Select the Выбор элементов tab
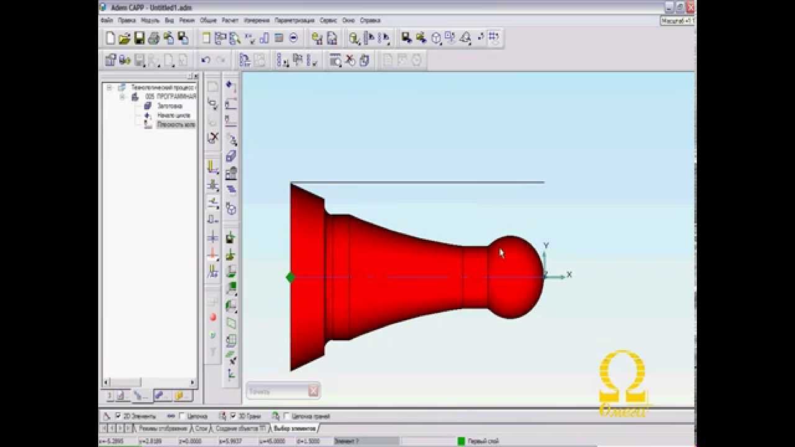Viewport: 795px width, 447px height. tap(294, 428)
